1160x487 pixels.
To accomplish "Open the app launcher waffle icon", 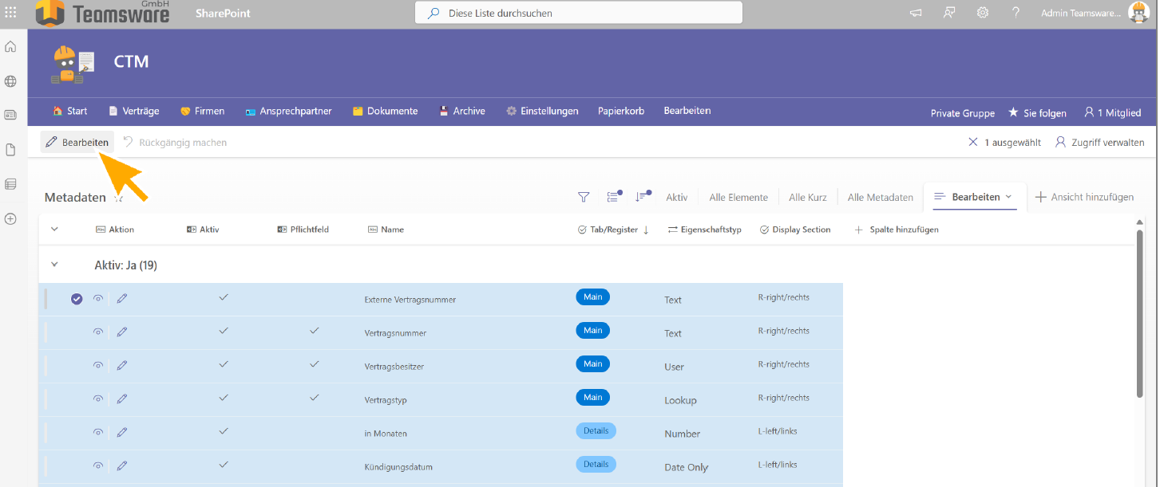I will [10, 13].
